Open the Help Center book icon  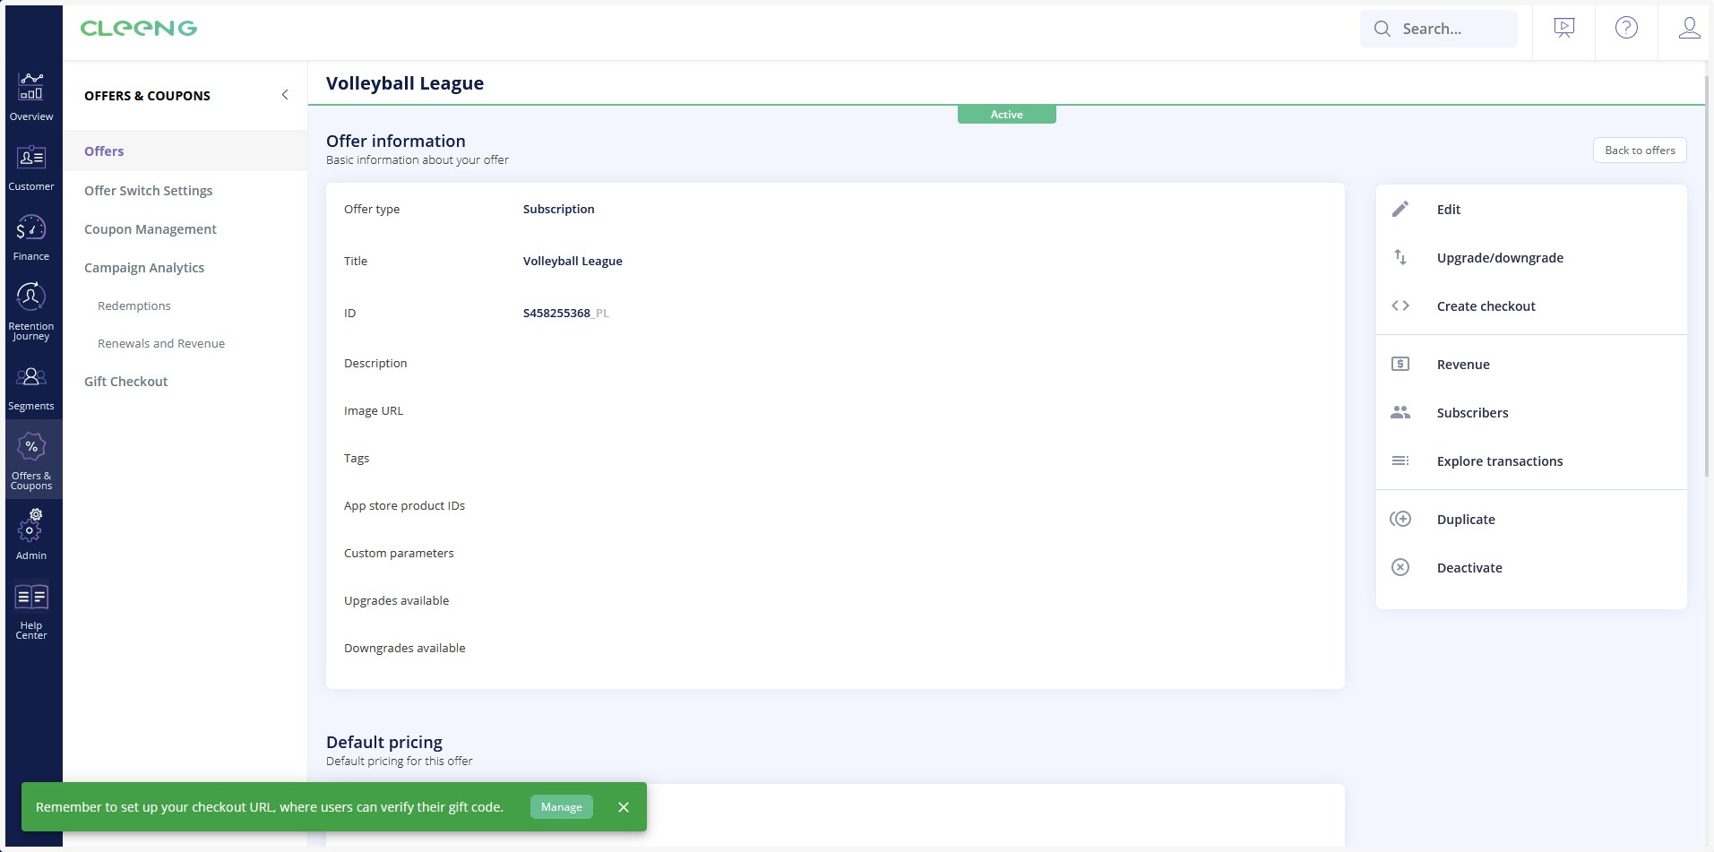click(x=31, y=597)
